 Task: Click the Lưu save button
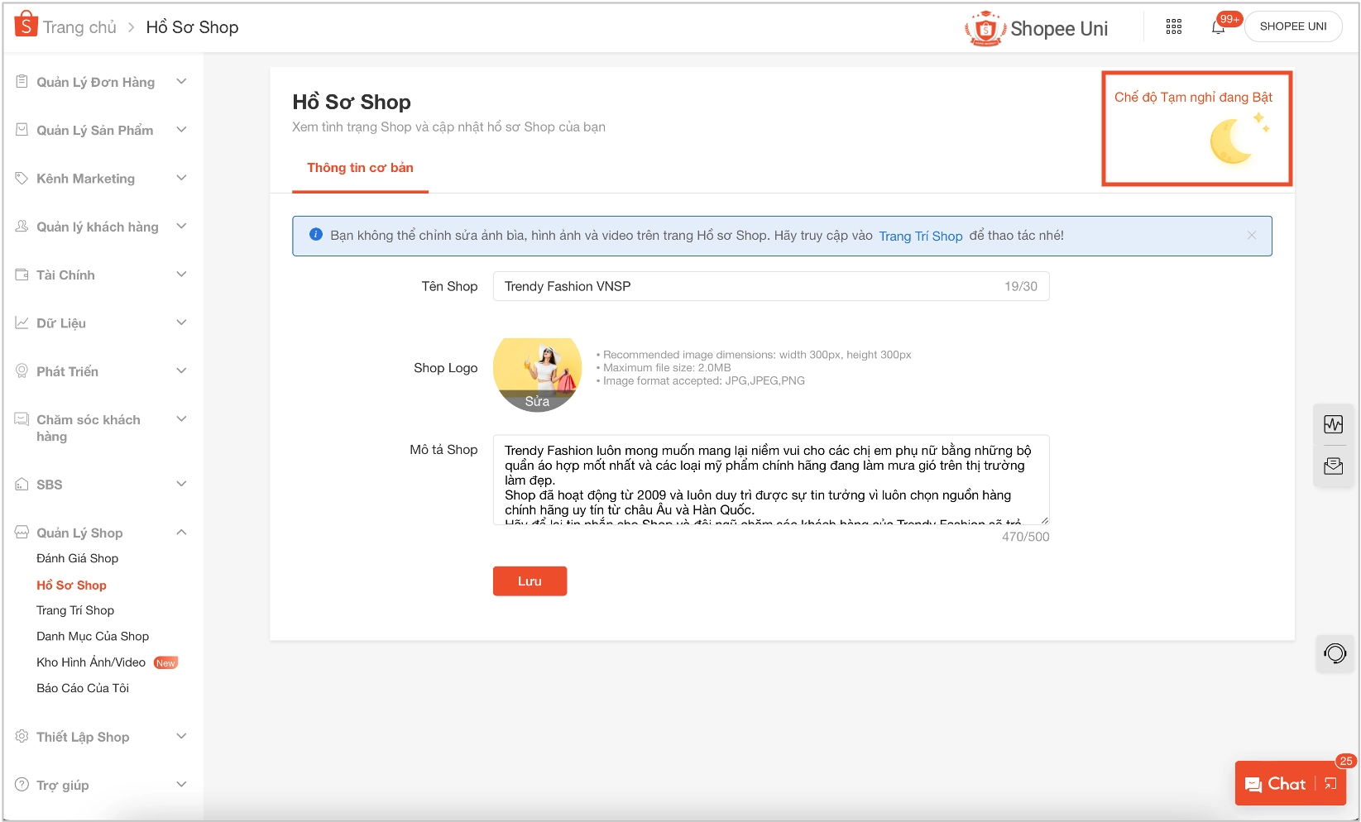(530, 581)
